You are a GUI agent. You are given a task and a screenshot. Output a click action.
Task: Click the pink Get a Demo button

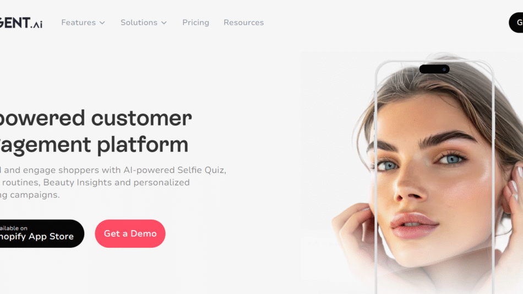click(130, 233)
